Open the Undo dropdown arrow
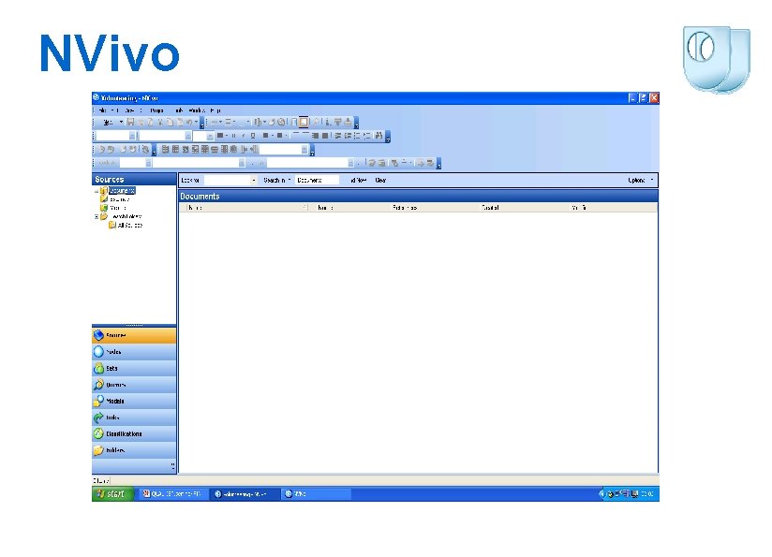The height and width of the screenshot is (557, 772). click(x=196, y=122)
